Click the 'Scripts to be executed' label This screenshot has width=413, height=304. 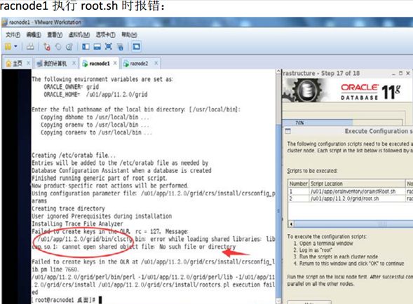pyautogui.click(x=312, y=171)
